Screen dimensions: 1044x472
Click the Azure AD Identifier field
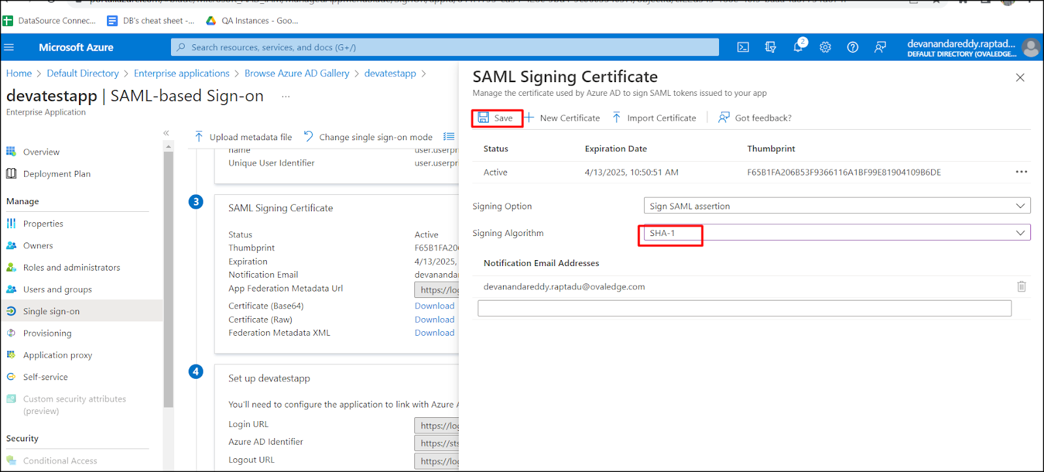click(x=437, y=443)
